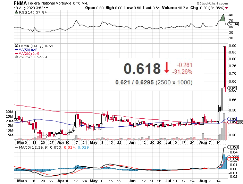The height and width of the screenshot is (184, 243).
Task: Click the Last 0.61 value
Action: [151, 8]
